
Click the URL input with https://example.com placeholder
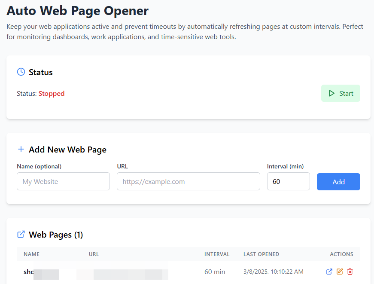pyautogui.click(x=188, y=181)
